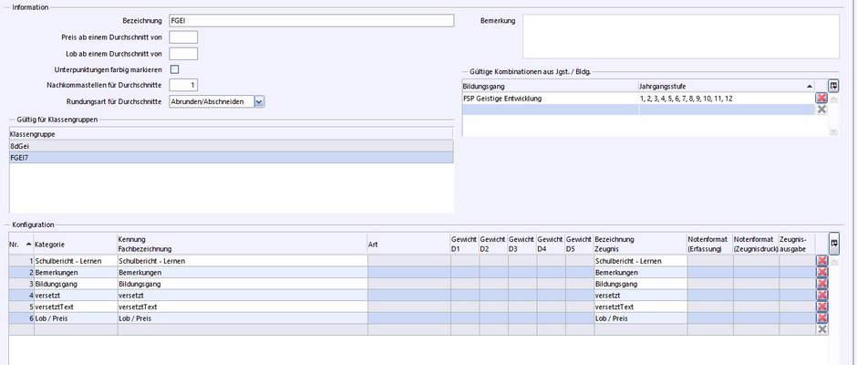Click Preis ab einem Durchschnitt von field
The image size is (857, 365).
(x=183, y=36)
